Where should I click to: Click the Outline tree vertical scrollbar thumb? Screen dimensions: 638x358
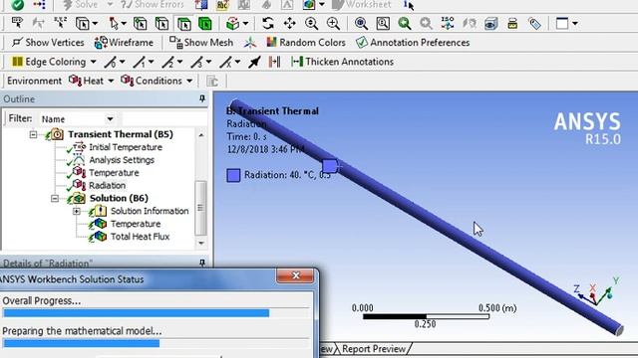coord(200,208)
